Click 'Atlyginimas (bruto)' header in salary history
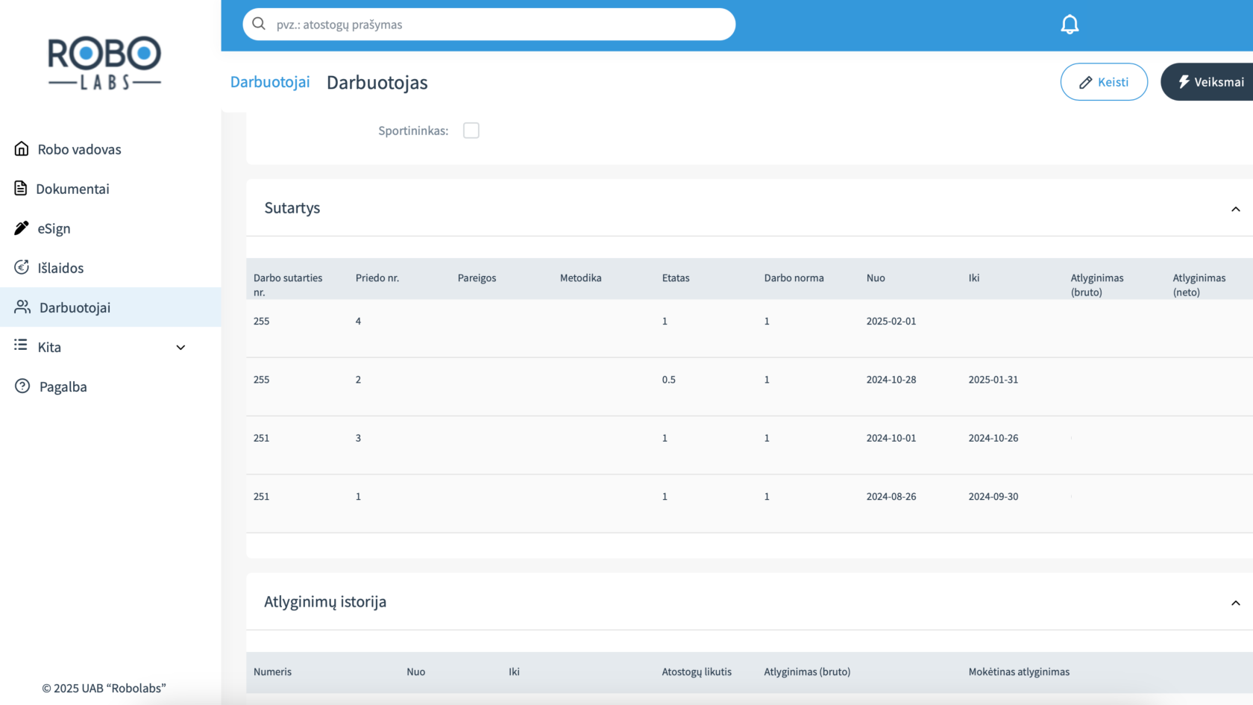This screenshot has height=705, width=1253. 808,672
